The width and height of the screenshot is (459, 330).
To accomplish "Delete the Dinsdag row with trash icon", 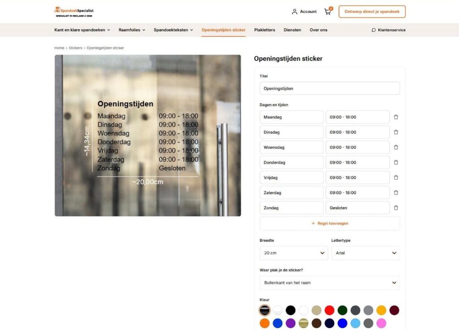I will tap(396, 132).
